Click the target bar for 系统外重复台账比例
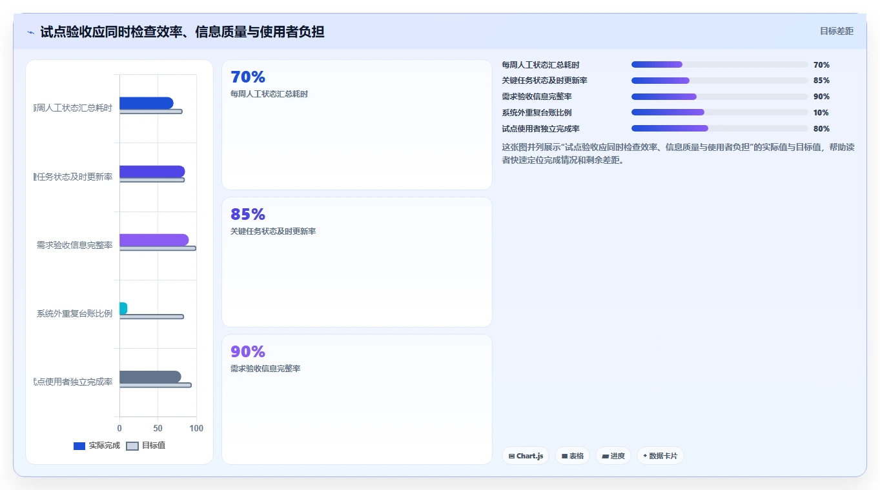880x490 pixels. pos(152,317)
